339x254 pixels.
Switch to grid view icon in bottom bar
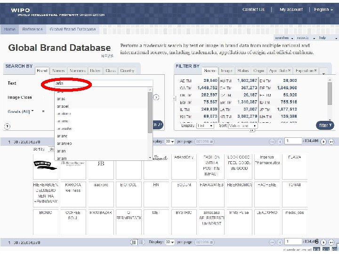point(141,242)
